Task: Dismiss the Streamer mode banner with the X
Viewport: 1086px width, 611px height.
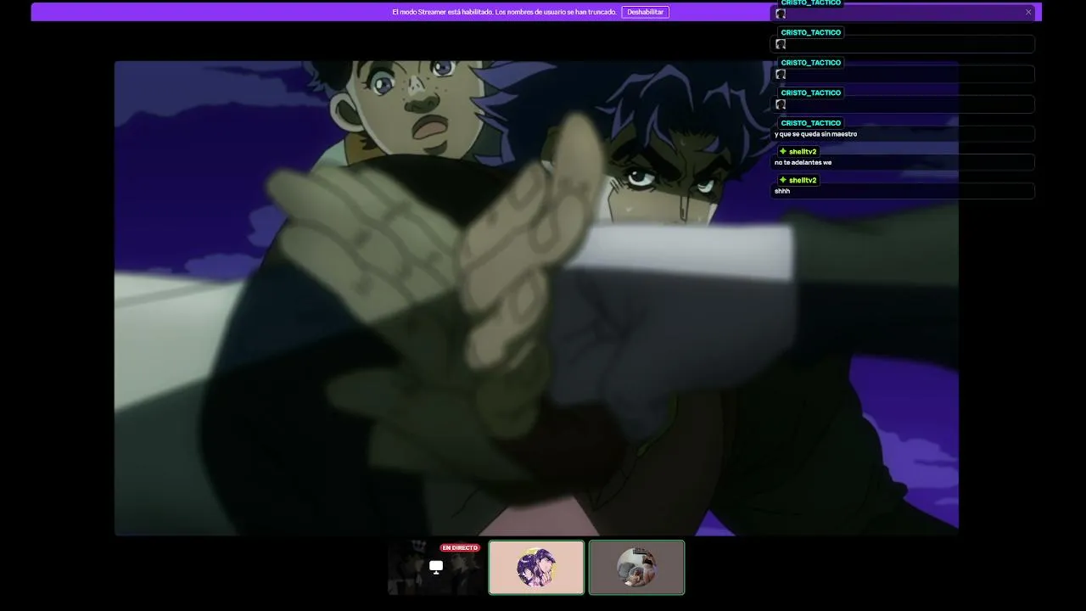Action: click(x=1028, y=12)
